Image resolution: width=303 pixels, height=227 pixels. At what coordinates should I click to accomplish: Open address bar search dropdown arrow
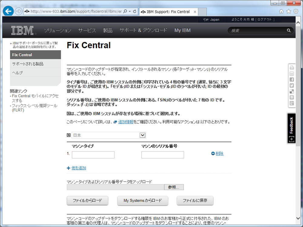click(x=129, y=12)
